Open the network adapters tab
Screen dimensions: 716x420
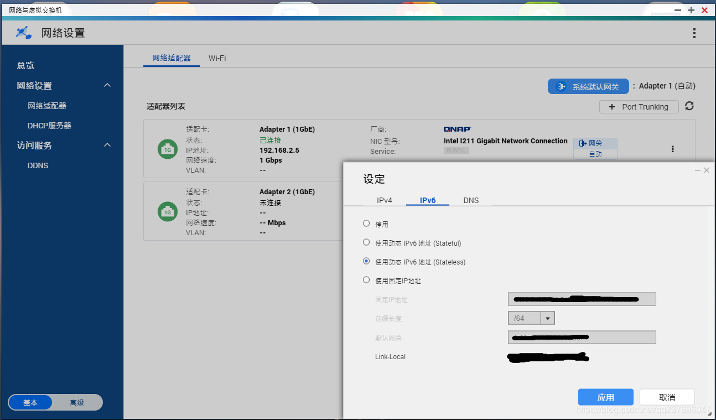172,58
